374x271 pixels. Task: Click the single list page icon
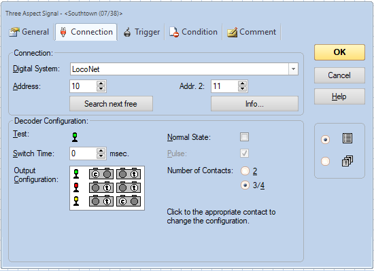tap(347, 139)
